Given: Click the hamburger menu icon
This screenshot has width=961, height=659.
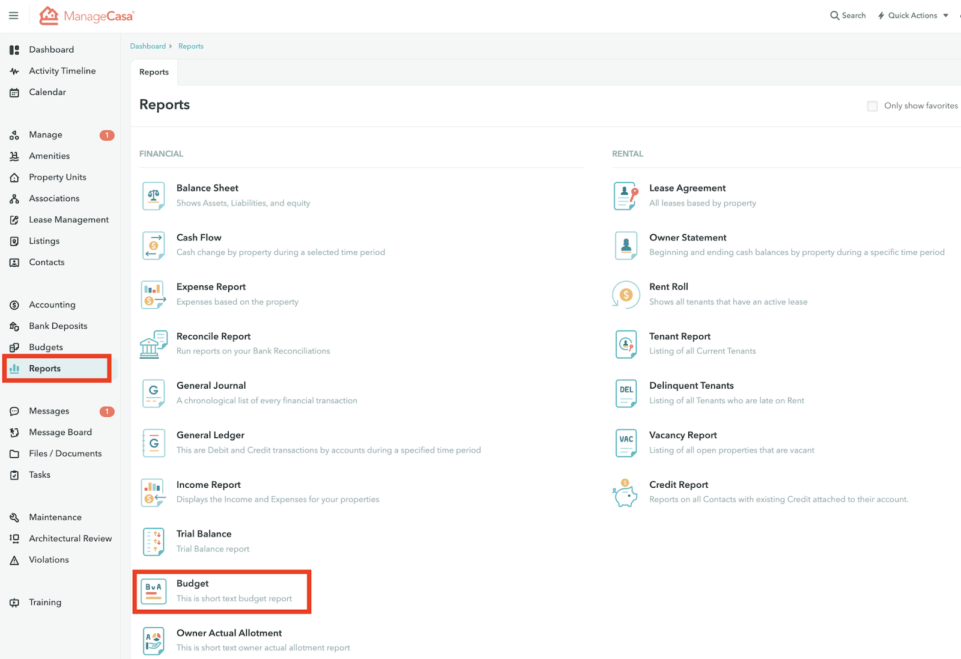Looking at the screenshot, I should coord(13,16).
